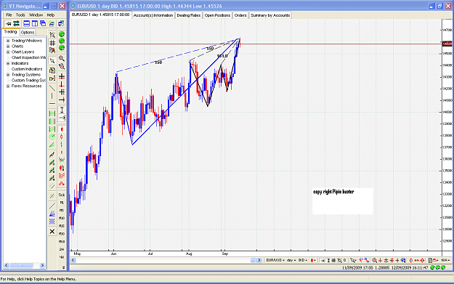
Task: Open the Dealing Rates tab
Action: click(189, 15)
